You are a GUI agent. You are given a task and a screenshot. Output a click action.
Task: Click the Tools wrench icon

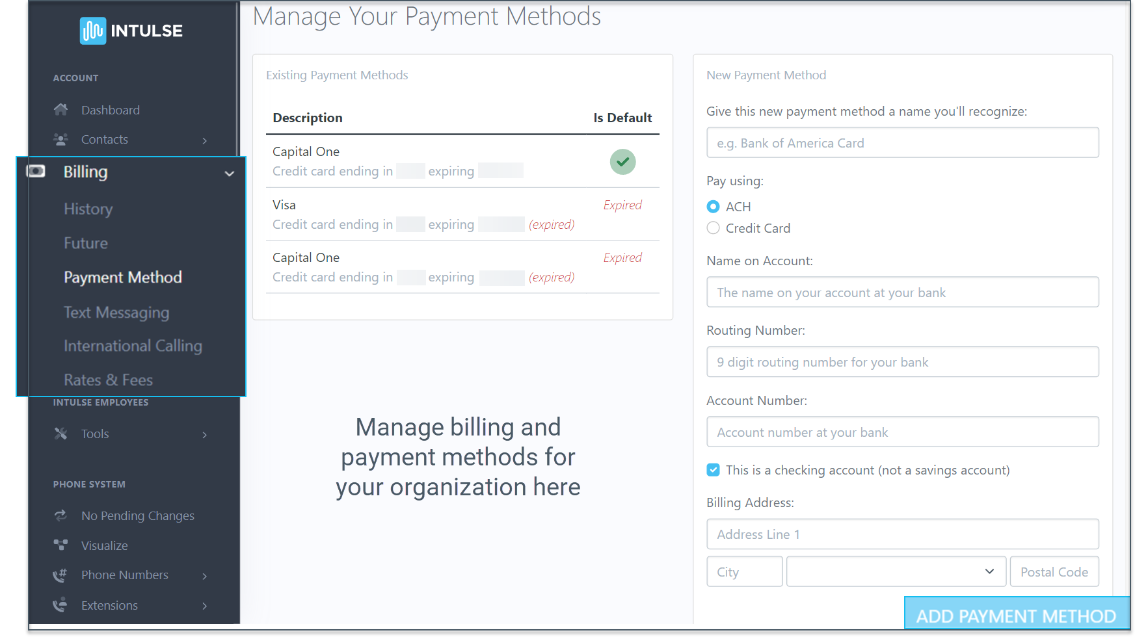coord(60,434)
